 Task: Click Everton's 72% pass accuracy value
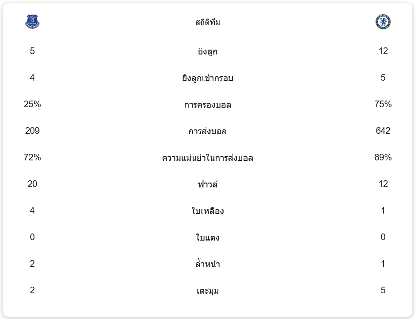click(32, 157)
